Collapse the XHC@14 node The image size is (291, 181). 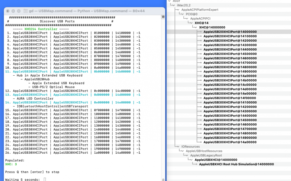click(191, 23)
